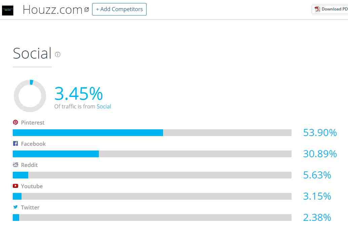This screenshot has height=231, width=348.
Task: Click the Twitter bird icon
Action: coord(15,207)
